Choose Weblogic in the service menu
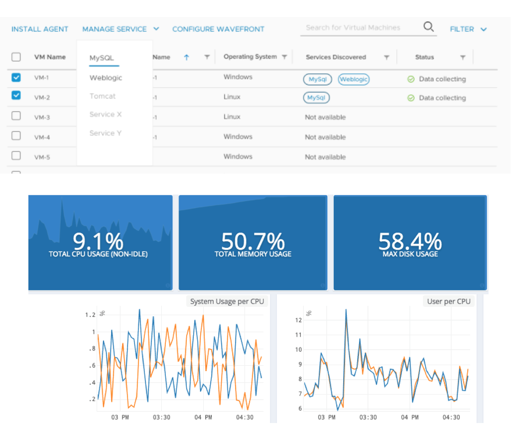 pyautogui.click(x=106, y=78)
